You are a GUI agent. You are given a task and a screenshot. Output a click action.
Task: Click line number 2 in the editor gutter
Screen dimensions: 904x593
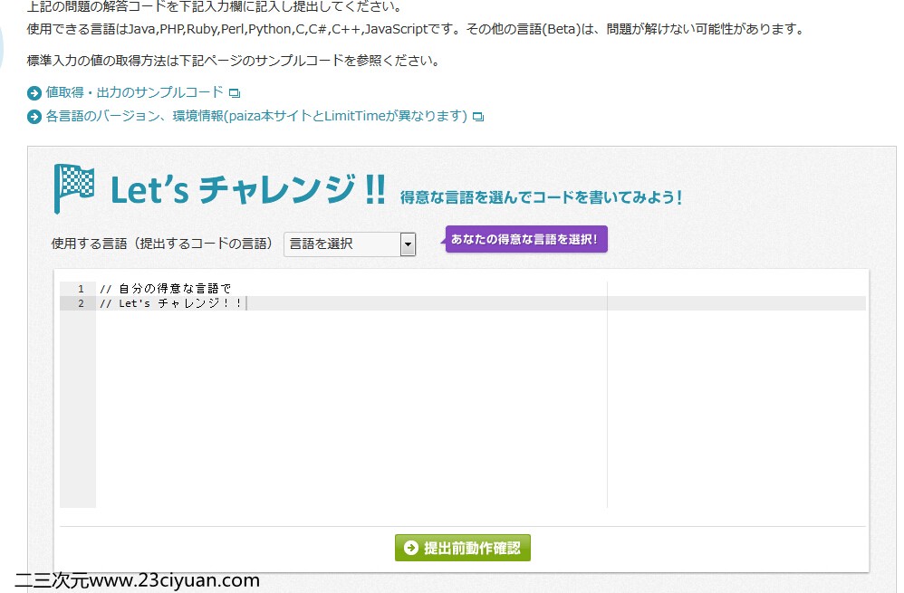point(81,303)
